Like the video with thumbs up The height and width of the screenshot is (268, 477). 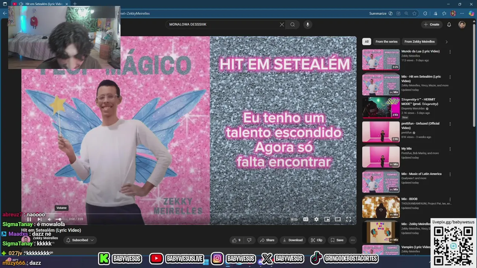point(236,240)
